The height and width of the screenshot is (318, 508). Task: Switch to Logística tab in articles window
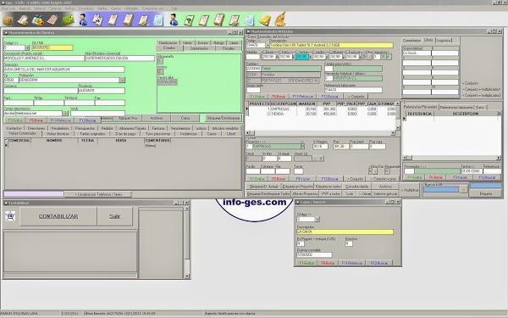coord(443,41)
